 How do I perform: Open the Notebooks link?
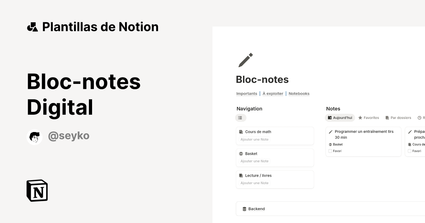[299, 93]
